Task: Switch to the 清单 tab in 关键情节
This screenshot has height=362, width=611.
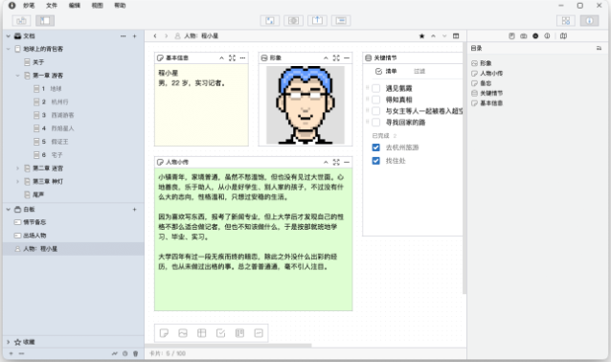Action: tap(386, 71)
